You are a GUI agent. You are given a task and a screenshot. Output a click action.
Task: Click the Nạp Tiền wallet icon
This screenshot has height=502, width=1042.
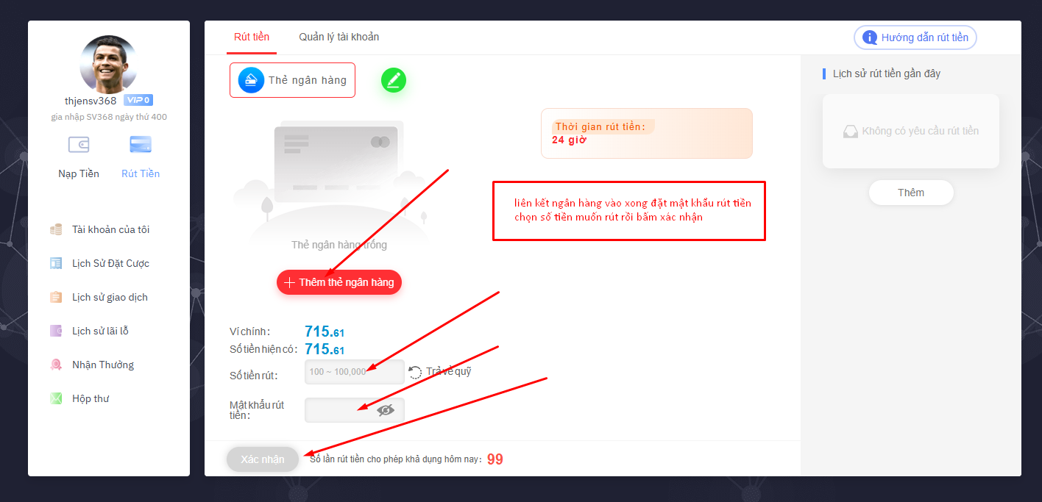click(x=79, y=145)
